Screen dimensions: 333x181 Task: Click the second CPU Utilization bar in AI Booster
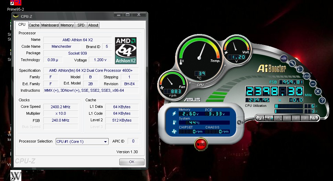tap(289, 111)
